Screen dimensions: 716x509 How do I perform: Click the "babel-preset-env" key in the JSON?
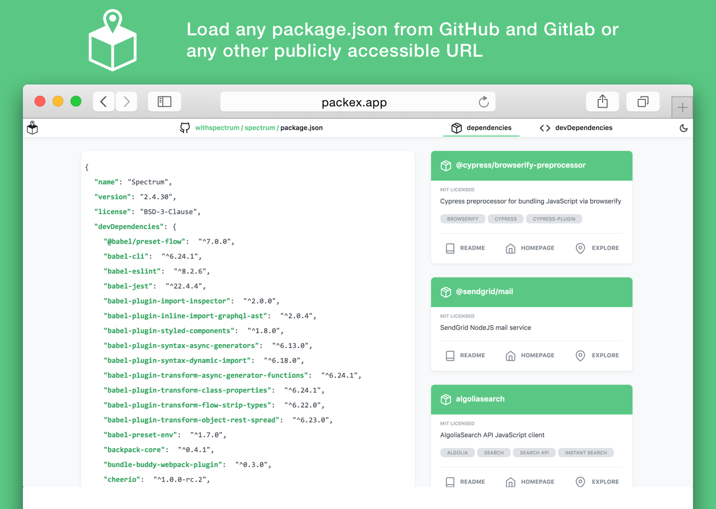[141, 435]
